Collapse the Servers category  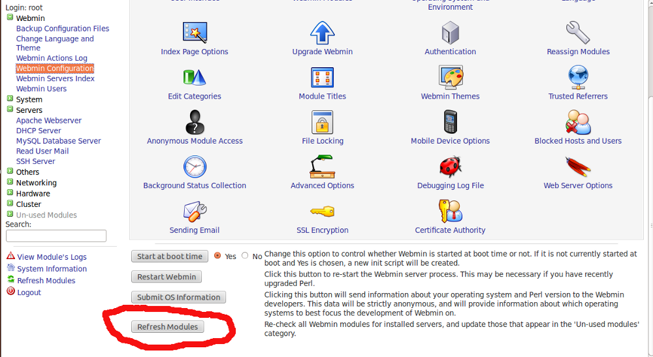(x=10, y=110)
